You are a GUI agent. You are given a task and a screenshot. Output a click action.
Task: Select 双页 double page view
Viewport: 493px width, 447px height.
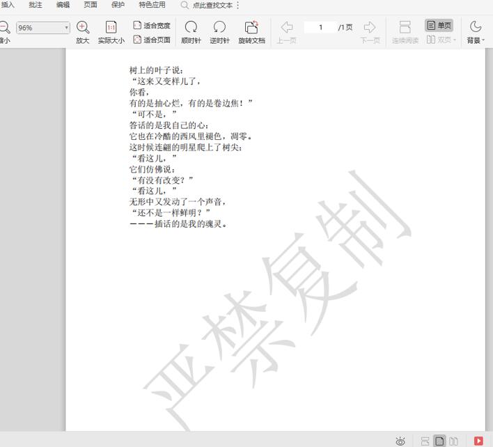(439, 40)
